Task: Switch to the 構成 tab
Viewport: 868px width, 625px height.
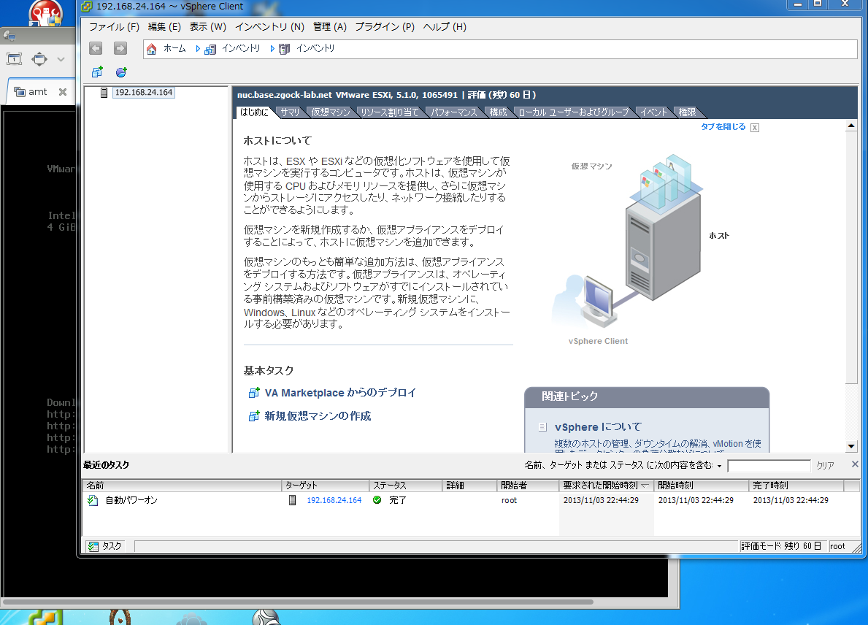Action: coord(498,112)
